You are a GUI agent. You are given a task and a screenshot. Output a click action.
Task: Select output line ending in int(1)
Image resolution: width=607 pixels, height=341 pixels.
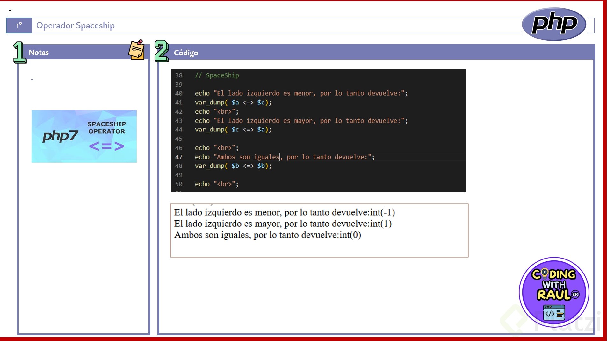(x=283, y=224)
